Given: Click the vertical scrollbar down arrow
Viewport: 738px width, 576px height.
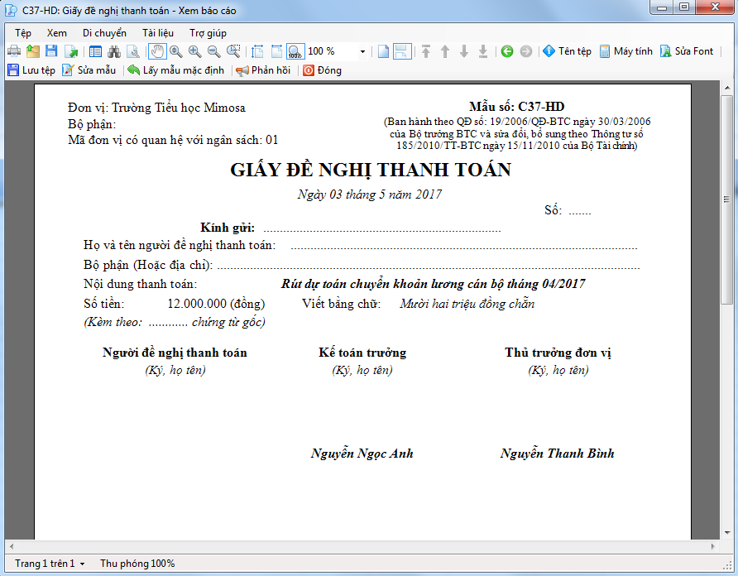Looking at the screenshot, I should coord(726,533).
